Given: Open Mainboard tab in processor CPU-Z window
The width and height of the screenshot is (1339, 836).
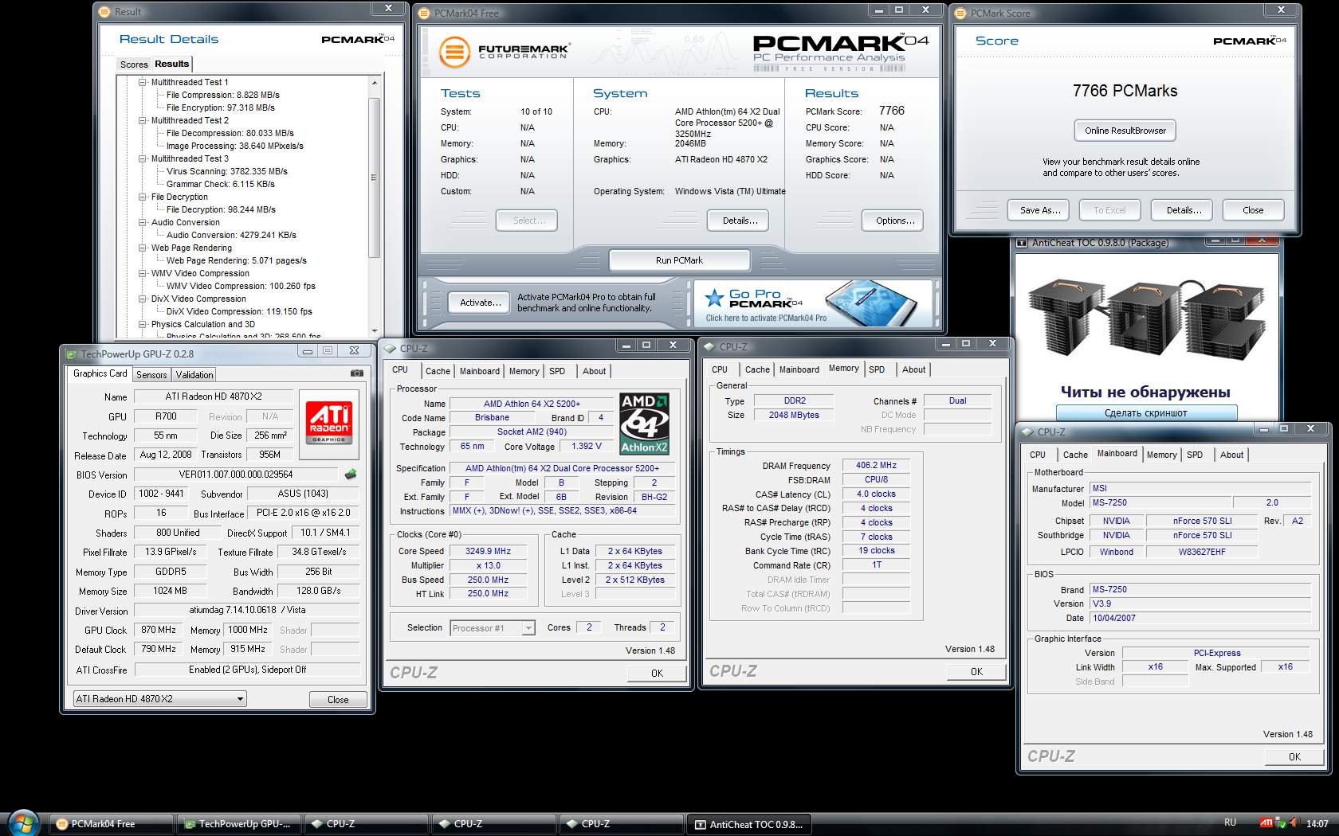Looking at the screenshot, I should coord(479,371).
